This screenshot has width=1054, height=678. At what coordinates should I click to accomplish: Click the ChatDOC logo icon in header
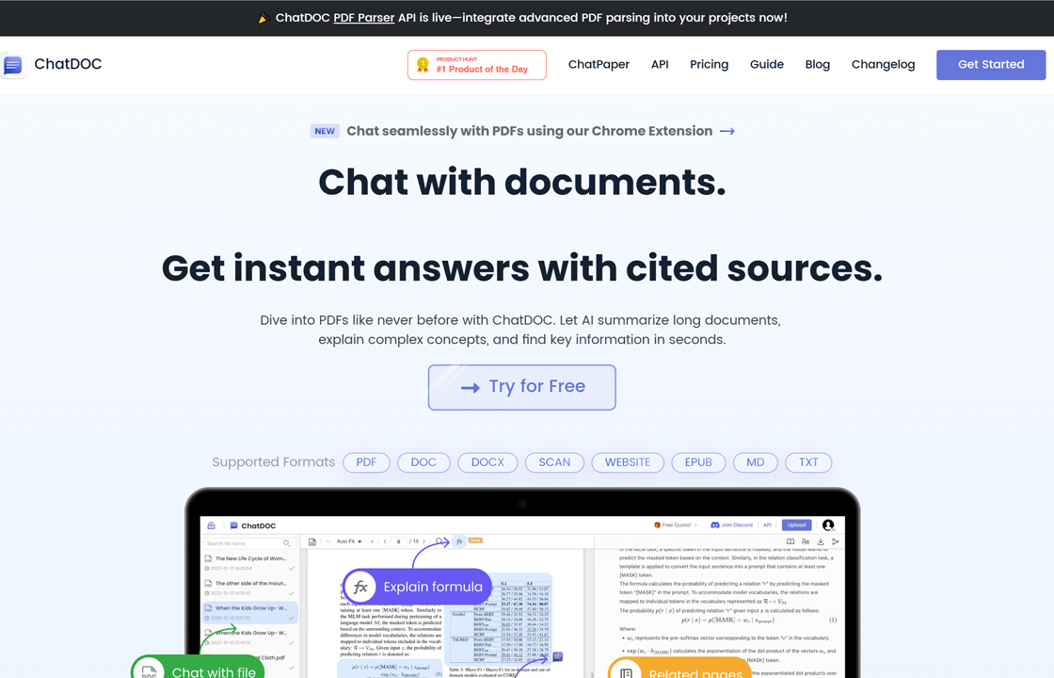(x=13, y=65)
